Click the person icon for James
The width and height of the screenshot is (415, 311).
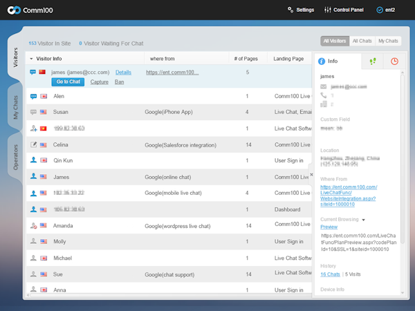pos(33,176)
